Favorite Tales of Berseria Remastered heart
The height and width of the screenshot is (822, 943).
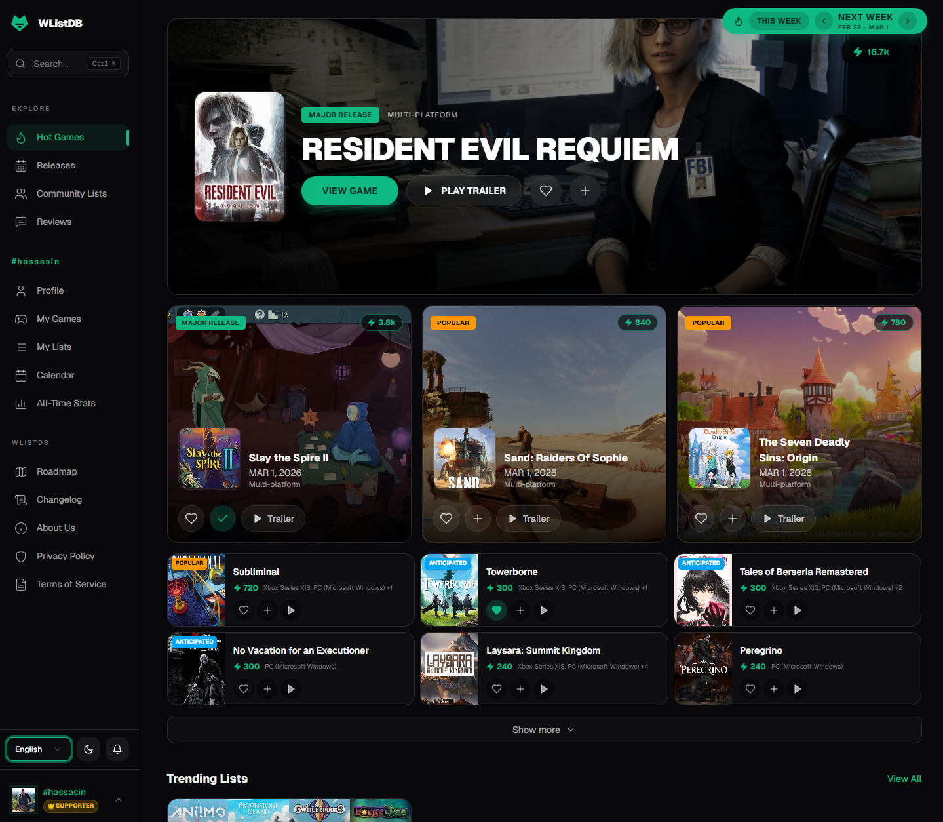click(750, 610)
